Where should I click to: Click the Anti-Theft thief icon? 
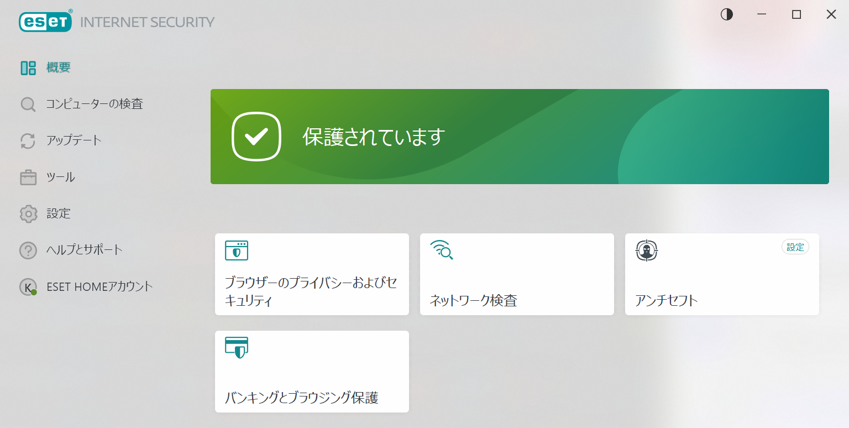click(646, 250)
